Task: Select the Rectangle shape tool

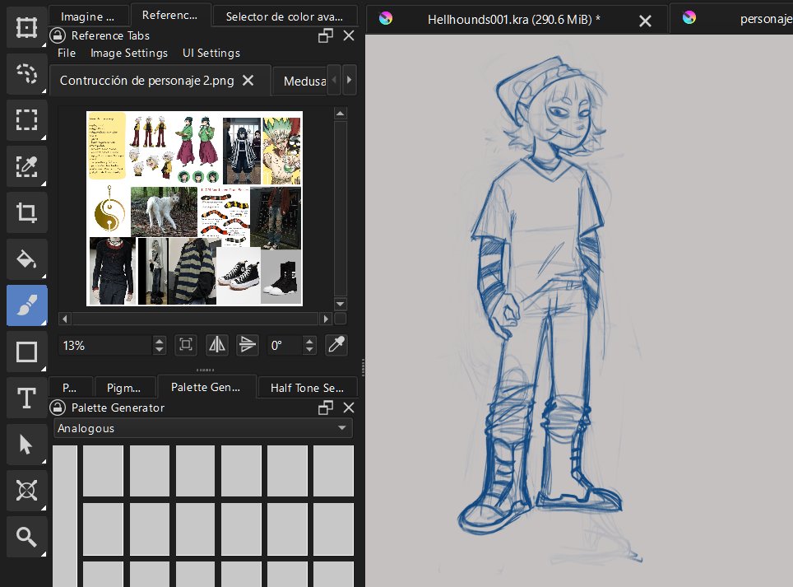Action: tap(27, 352)
